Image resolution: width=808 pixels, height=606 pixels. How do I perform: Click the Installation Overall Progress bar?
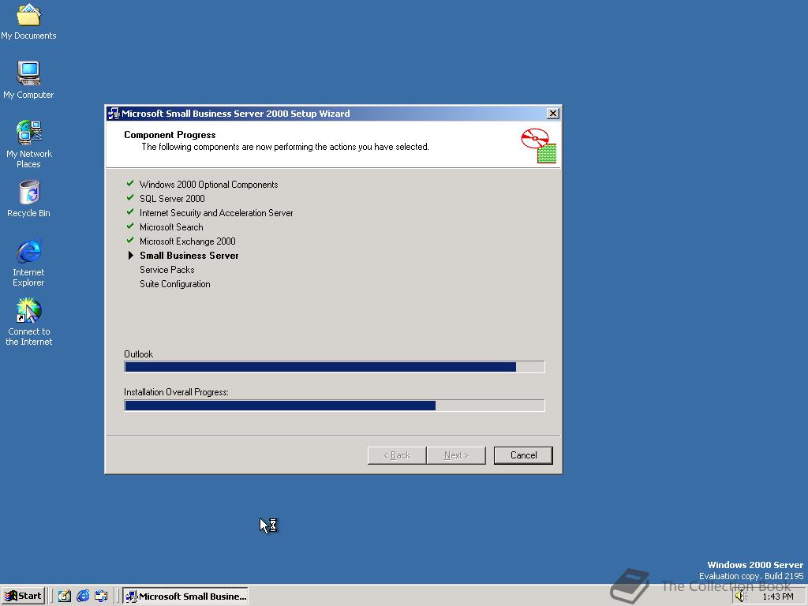point(335,406)
